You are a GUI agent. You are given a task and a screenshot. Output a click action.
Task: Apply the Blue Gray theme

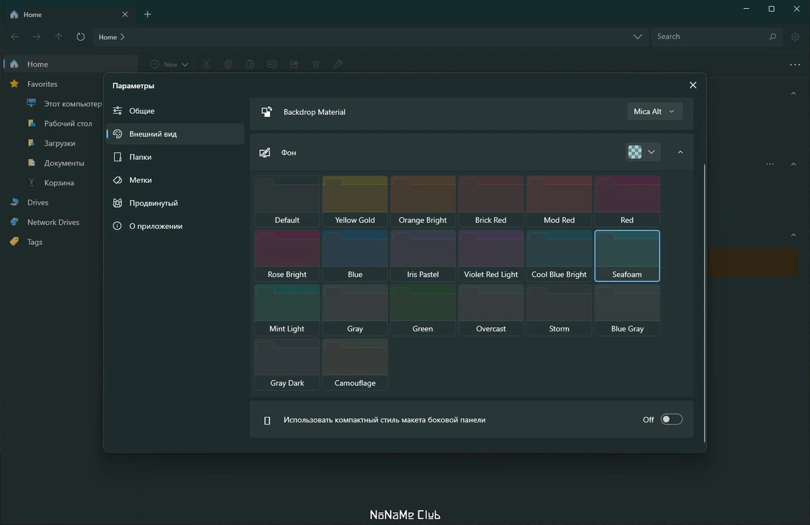(627, 310)
